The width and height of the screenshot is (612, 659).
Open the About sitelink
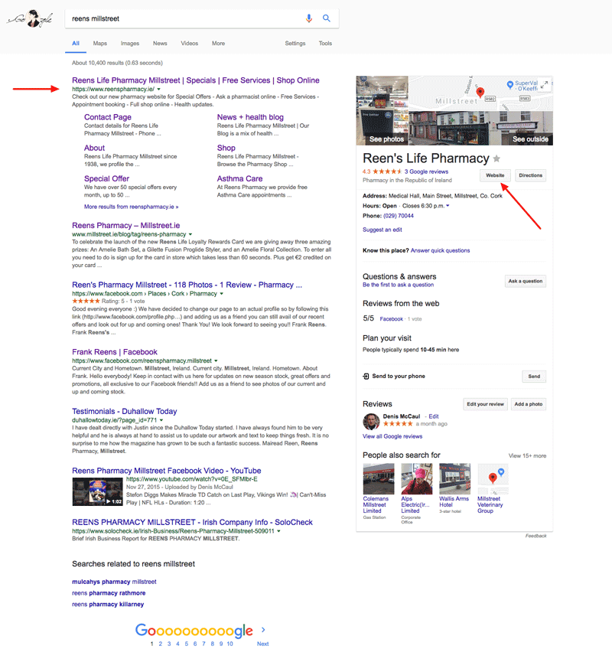coord(95,148)
